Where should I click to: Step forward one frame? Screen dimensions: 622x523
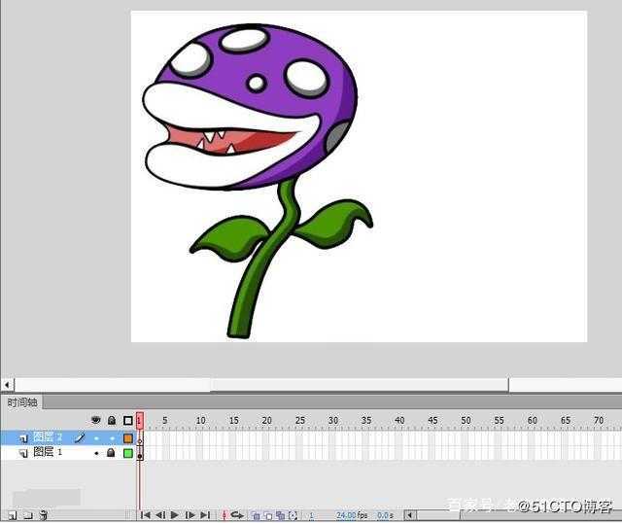190,514
